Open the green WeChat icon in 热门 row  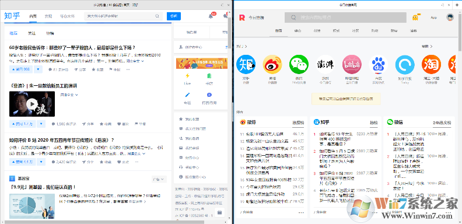(299, 64)
